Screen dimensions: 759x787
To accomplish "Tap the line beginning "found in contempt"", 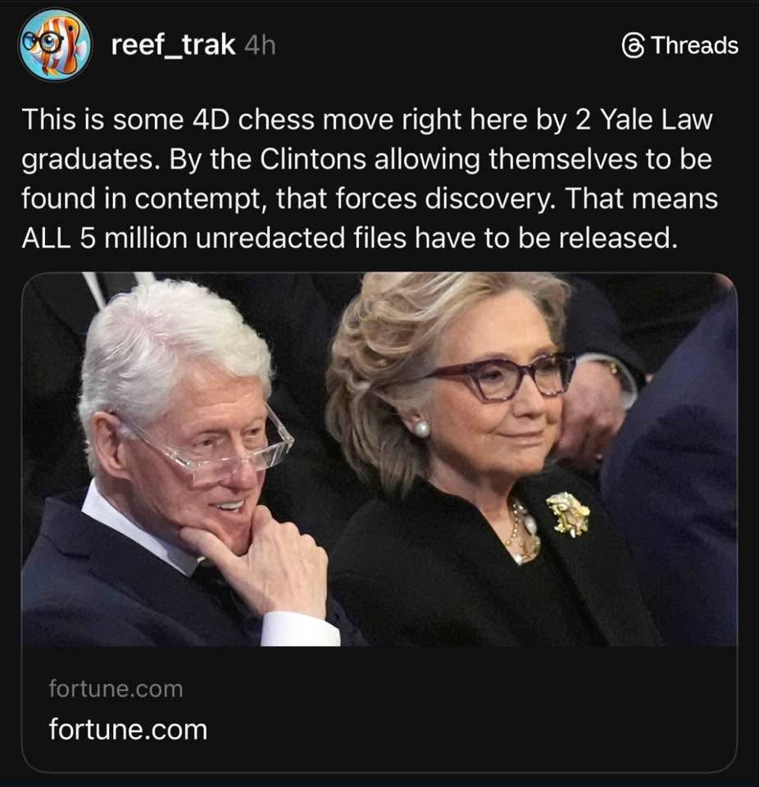I will [370, 198].
